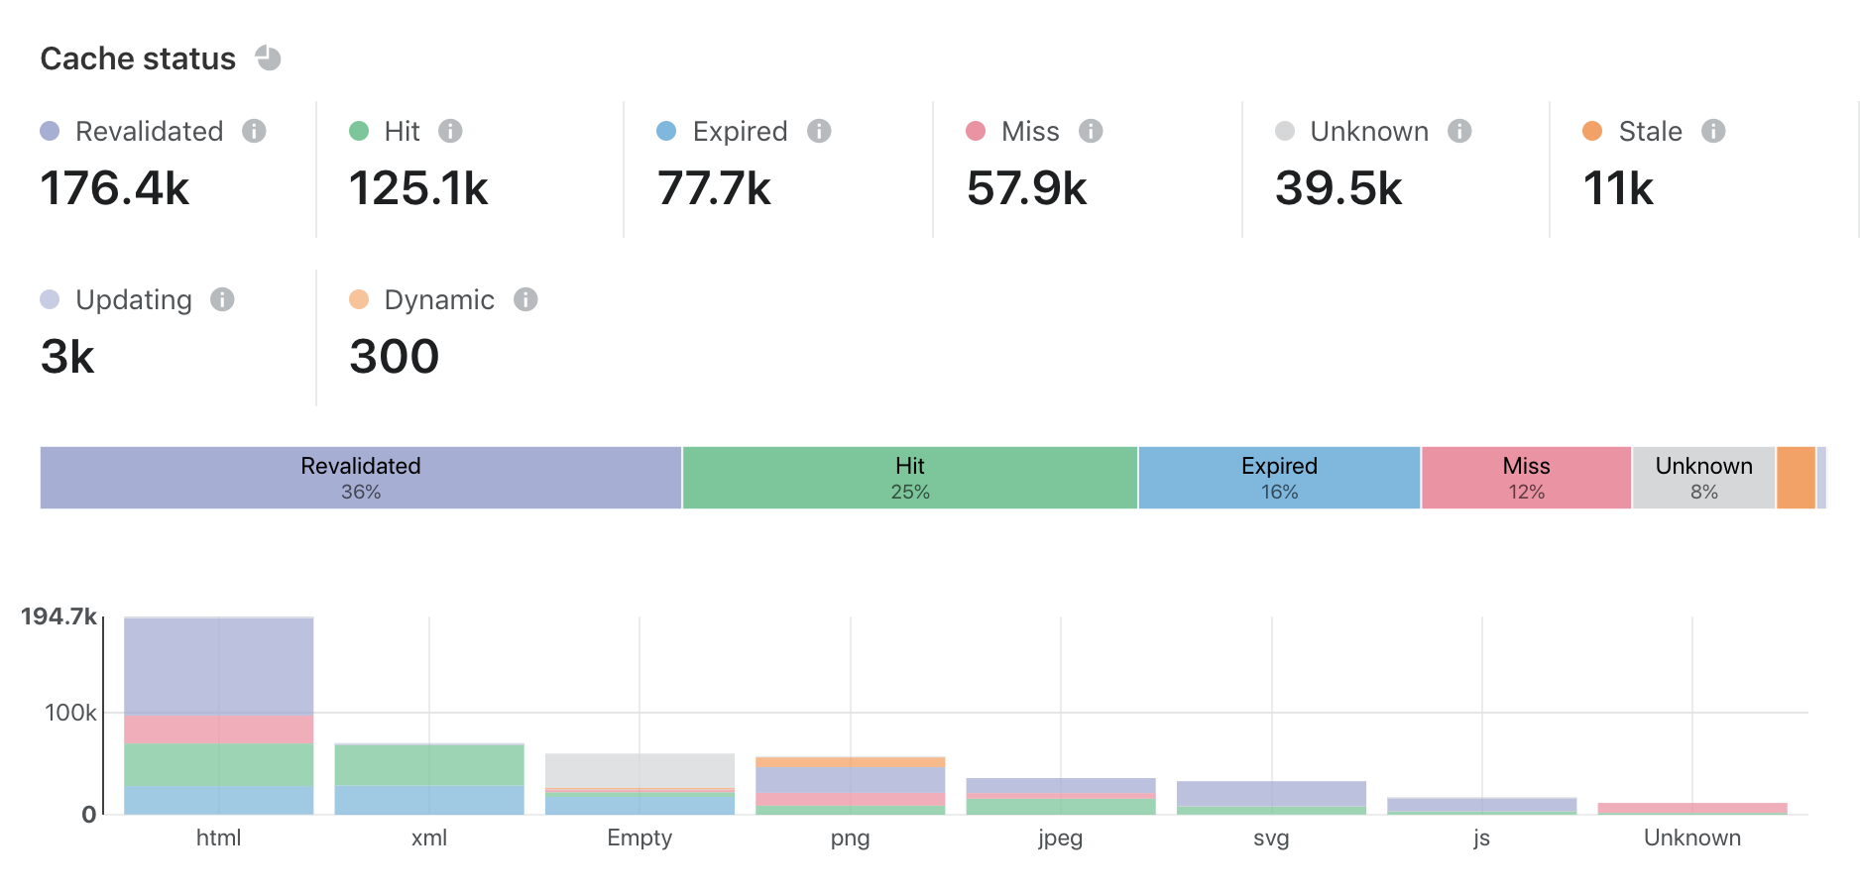1860x894 pixels.
Task: Click the info icon beside Miss
Action: (x=1091, y=131)
